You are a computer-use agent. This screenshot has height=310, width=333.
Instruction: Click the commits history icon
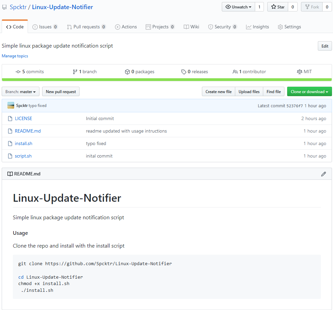pyautogui.click(x=18, y=72)
